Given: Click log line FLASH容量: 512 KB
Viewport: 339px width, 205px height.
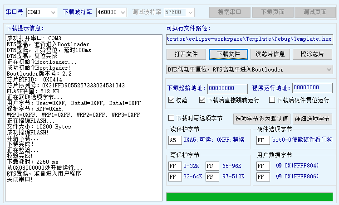Looking at the screenshot, I should pyautogui.click(x=33, y=91).
